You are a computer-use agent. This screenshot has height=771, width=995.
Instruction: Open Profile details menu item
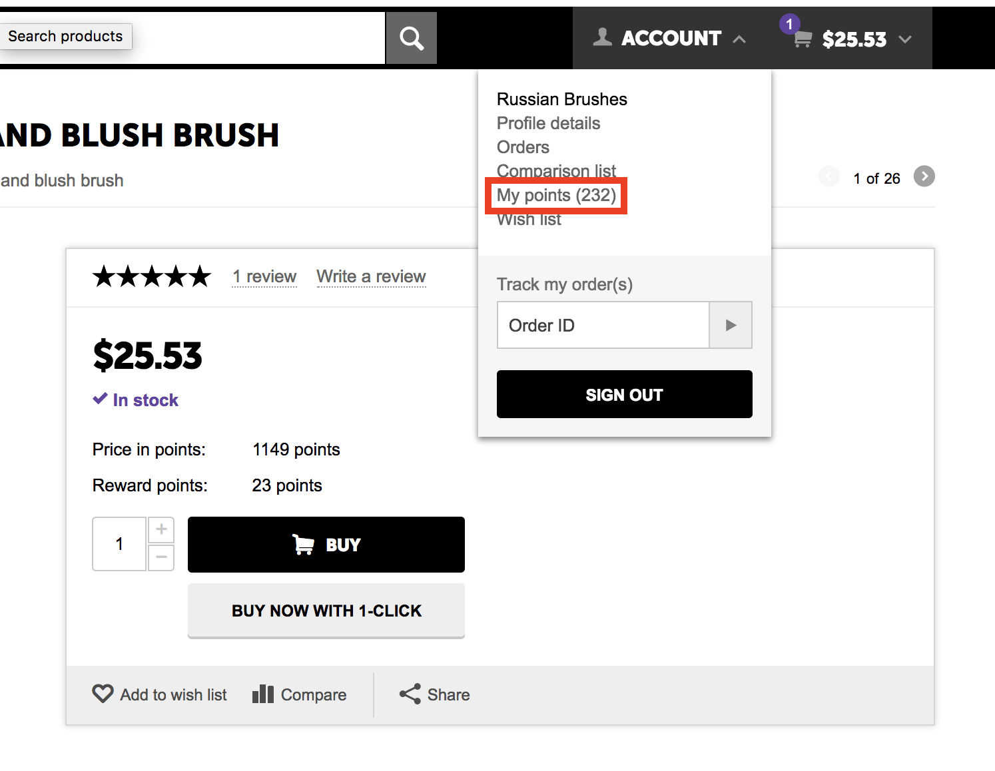click(548, 123)
